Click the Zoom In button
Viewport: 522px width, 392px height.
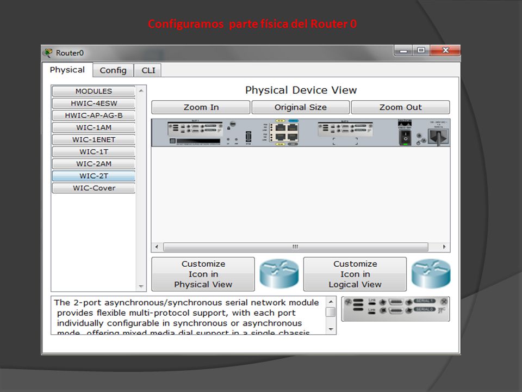(x=201, y=107)
